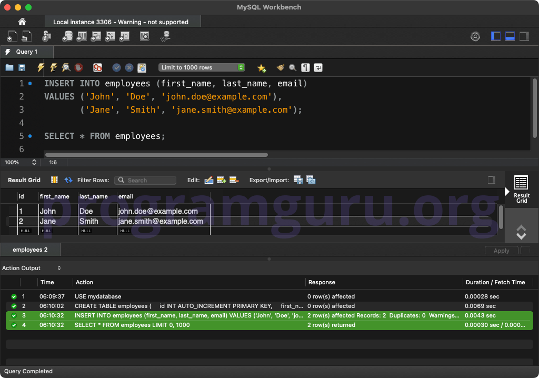Image resolution: width=539 pixels, height=378 pixels.
Task: Create a new schema icon
Action: pyautogui.click(x=67, y=36)
